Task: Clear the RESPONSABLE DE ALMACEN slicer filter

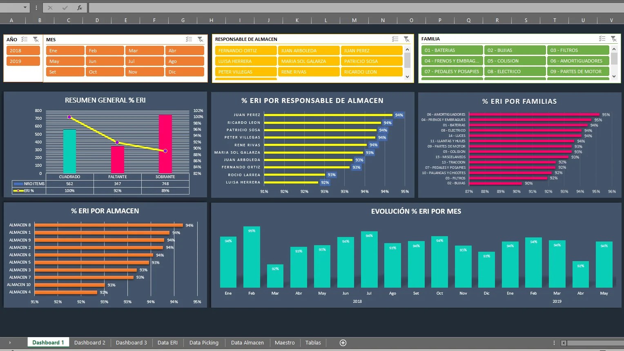Action: [407, 39]
